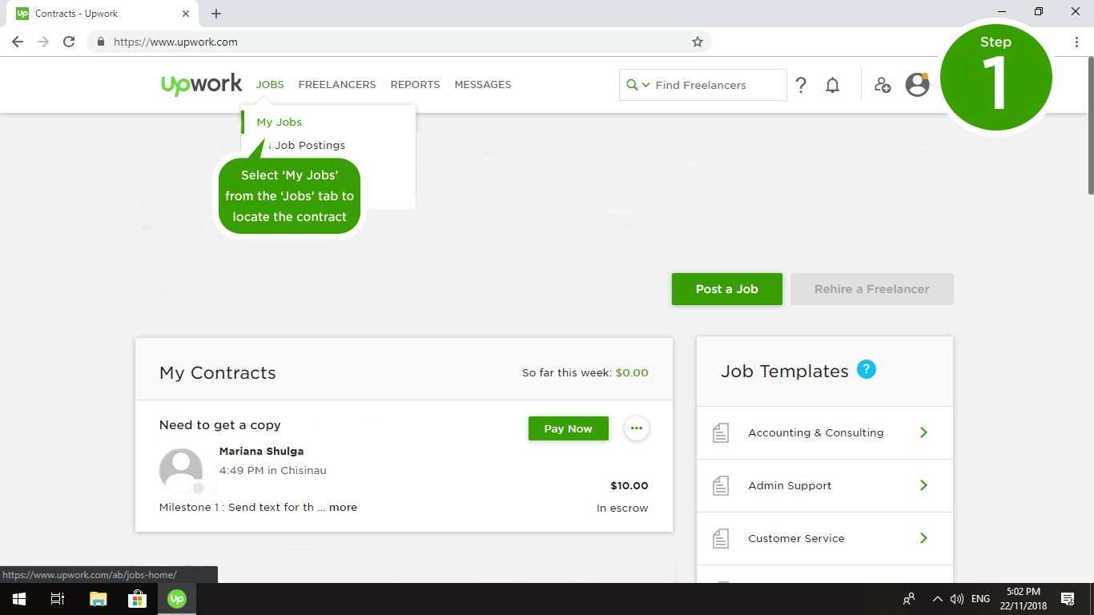The width and height of the screenshot is (1094, 615).
Task: Open the account profile avatar
Action: [x=917, y=85]
